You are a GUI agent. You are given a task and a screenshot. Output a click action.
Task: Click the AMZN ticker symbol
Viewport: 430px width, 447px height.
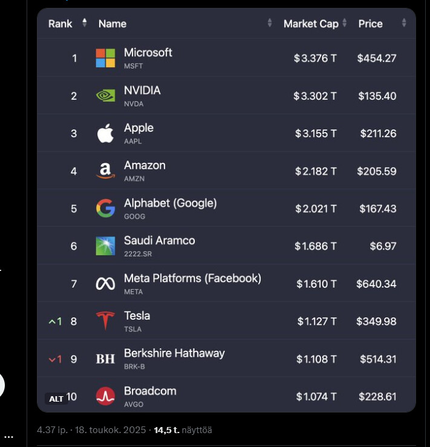(x=134, y=179)
